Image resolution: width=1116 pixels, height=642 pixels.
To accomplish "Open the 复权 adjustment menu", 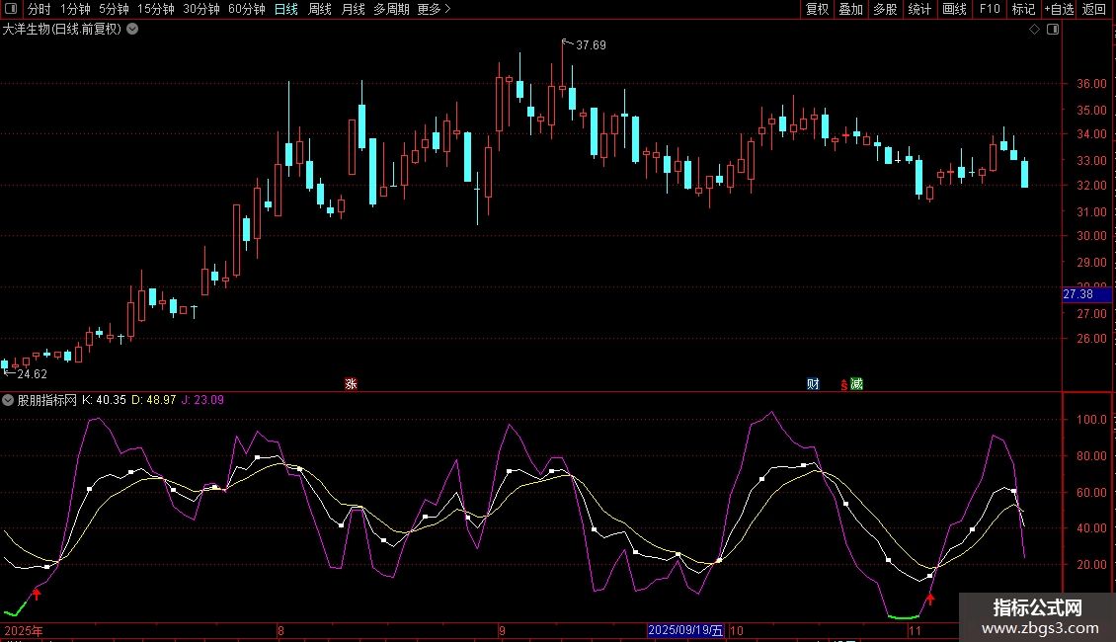I will pyautogui.click(x=817, y=9).
